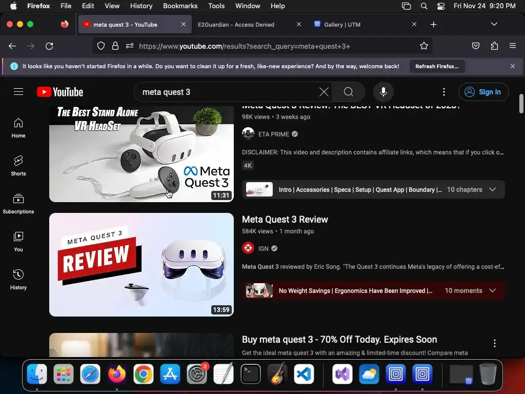Go back with Firefox back arrow

12,46
